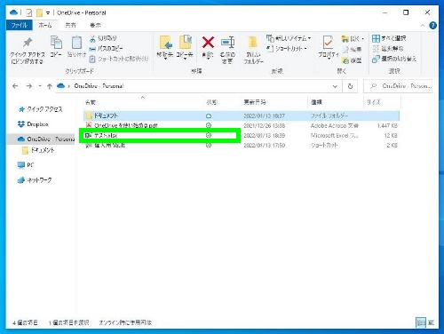Select Dropbox in navigation pane
Image resolution: width=444 pixels, height=334 pixels.
[33, 124]
